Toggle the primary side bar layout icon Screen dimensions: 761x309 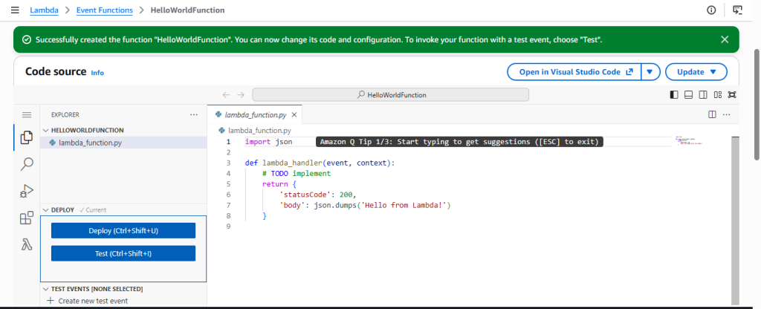(673, 94)
